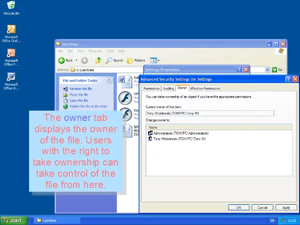This screenshot has height=225, width=300.
Task: Click the Apply button
Action: [286, 208]
